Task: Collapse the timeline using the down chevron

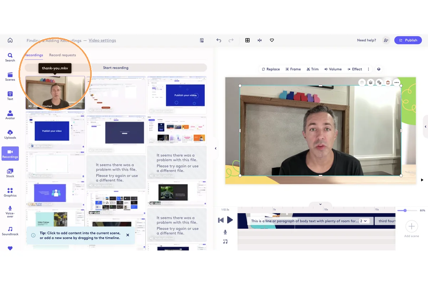Action: click(x=320, y=204)
